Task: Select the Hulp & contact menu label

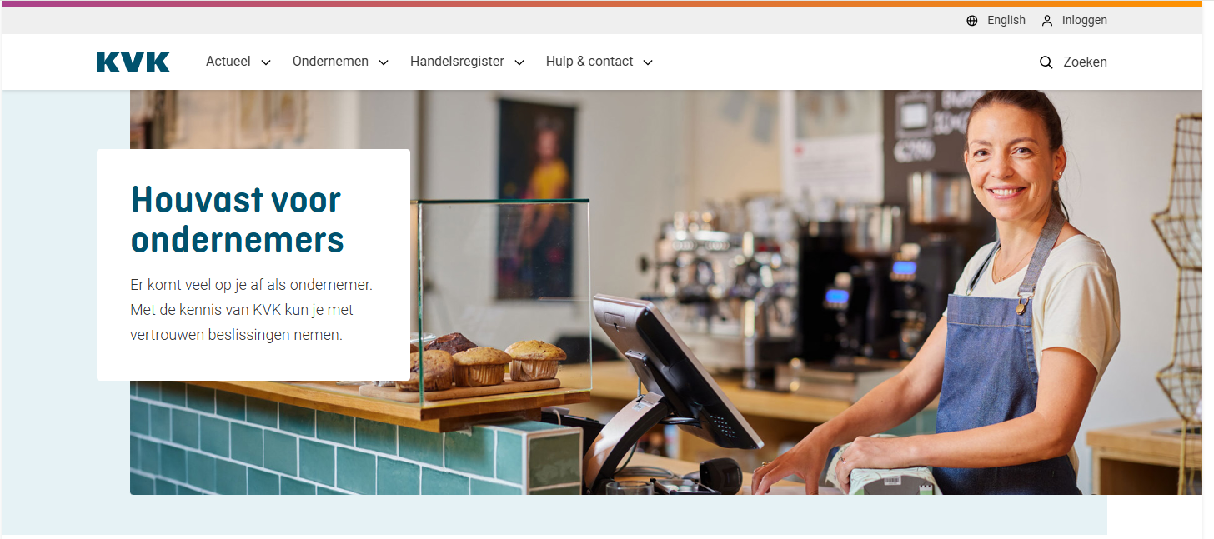Action: 589,62
